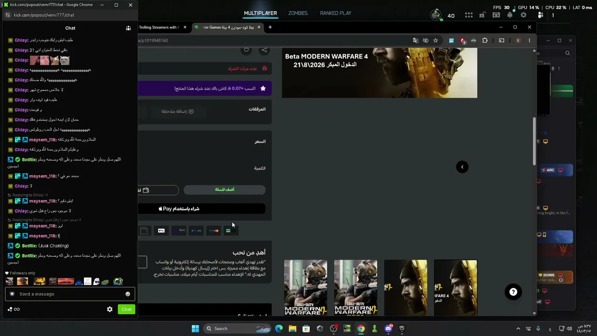Select the Apple Pay payment method icon
This screenshot has width=597, height=336.
[x=161, y=231]
